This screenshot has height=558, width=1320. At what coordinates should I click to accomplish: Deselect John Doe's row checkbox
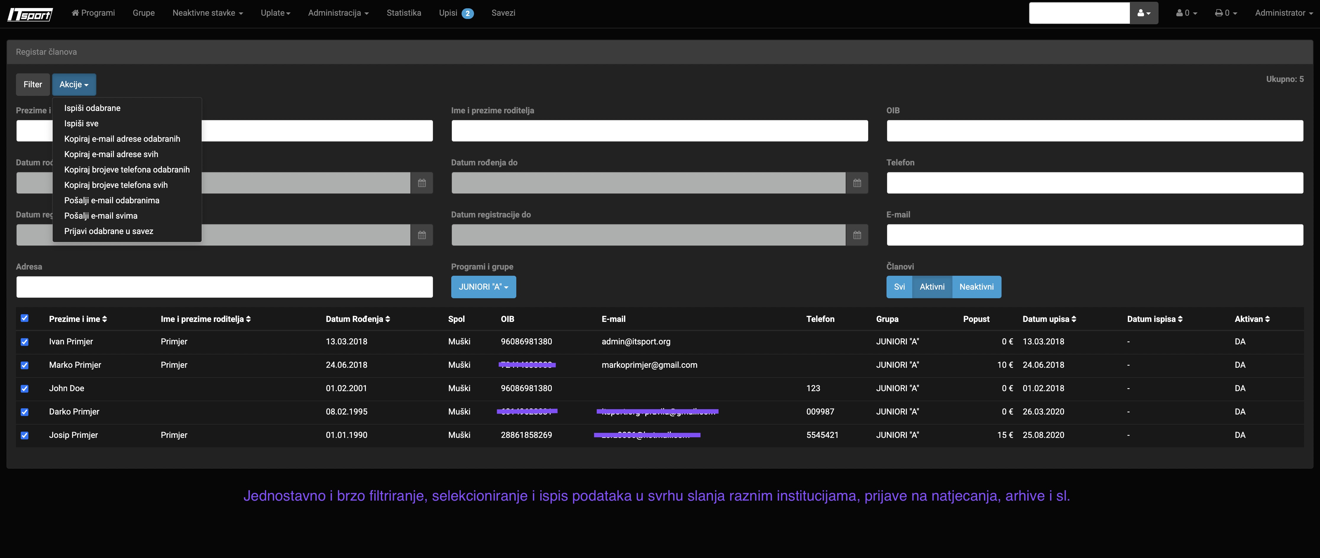tap(25, 389)
